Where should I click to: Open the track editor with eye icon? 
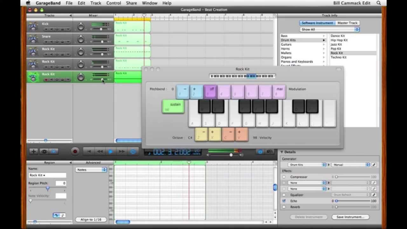(x=44, y=152)
